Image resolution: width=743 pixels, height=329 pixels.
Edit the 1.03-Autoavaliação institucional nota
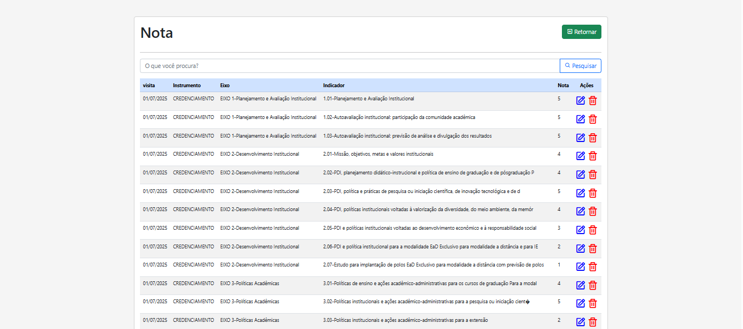pyautogui.click(x=581, y=138)
